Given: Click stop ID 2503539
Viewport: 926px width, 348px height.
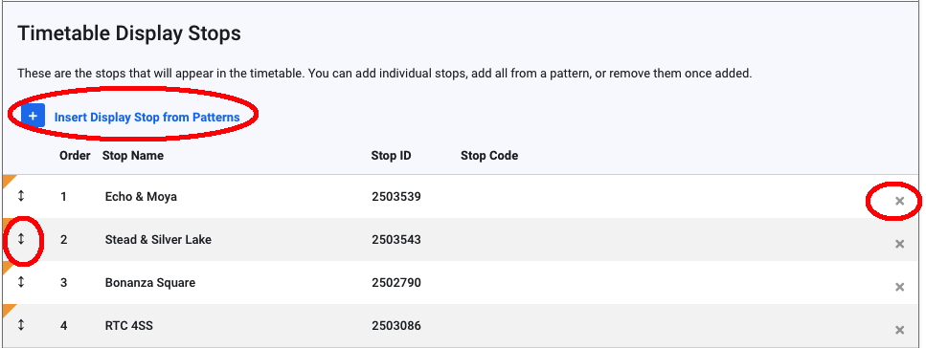Looking at the screenshot, I should point(396,196).
